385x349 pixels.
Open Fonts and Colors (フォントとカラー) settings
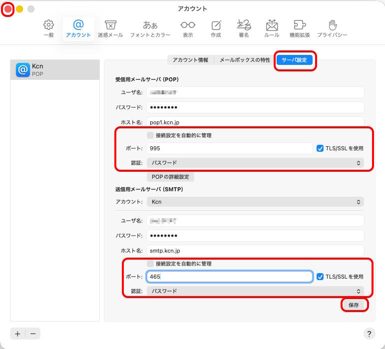click(x=150, y=29)
